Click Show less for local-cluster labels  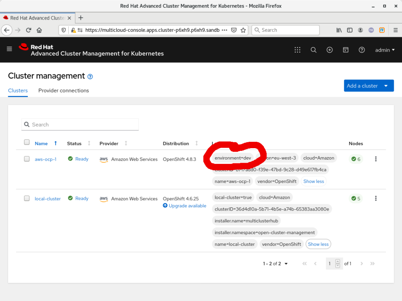pos(318,244)
